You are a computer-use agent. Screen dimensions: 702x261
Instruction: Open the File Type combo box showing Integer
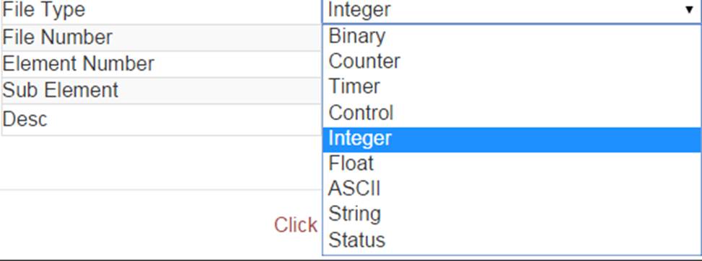512,11
